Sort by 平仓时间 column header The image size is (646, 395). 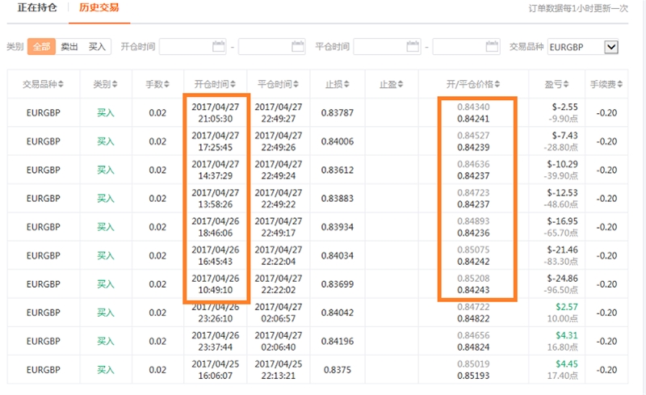(278, 84)
